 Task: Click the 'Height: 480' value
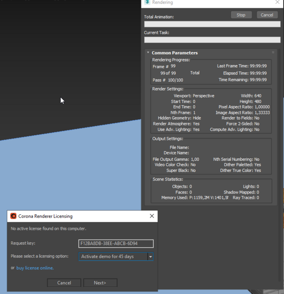click(250, 101)
